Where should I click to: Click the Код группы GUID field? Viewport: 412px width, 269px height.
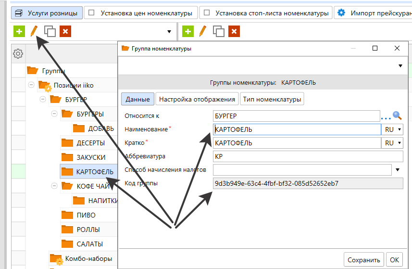[308, 183]
